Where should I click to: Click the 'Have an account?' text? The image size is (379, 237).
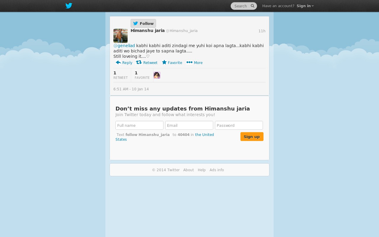coord(278,6)
